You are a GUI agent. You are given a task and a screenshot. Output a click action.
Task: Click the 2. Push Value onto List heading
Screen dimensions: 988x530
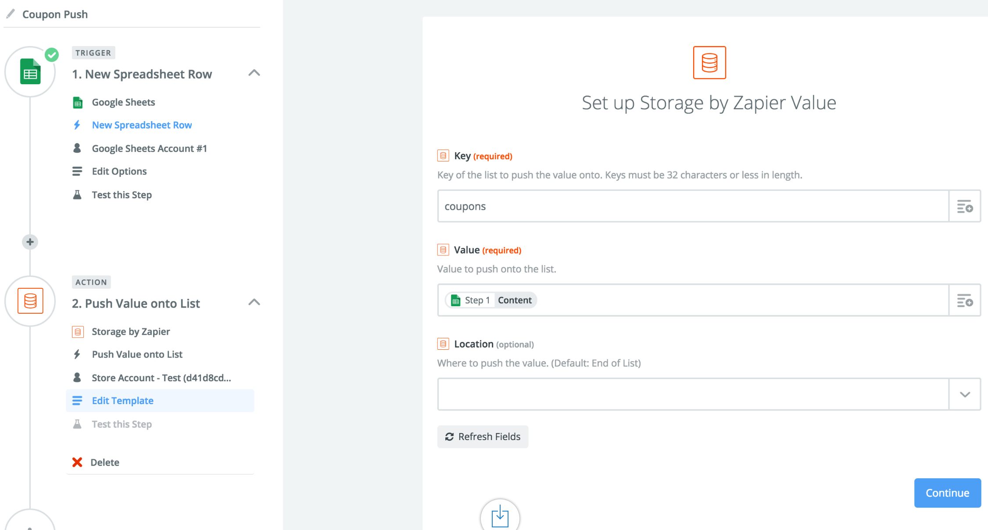[136, 303]
